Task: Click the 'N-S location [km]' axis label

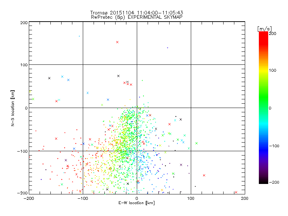Action: pos(13,108)
